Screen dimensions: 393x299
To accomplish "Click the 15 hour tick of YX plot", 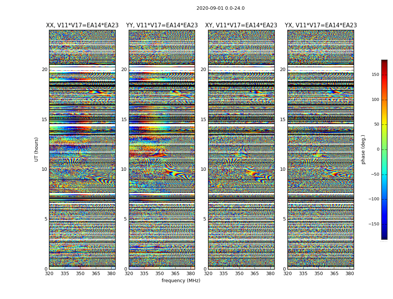I will click(283, 120).
